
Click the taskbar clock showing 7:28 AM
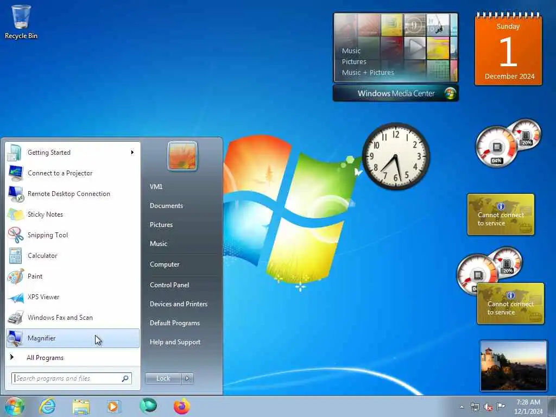(x=528, y=407)
